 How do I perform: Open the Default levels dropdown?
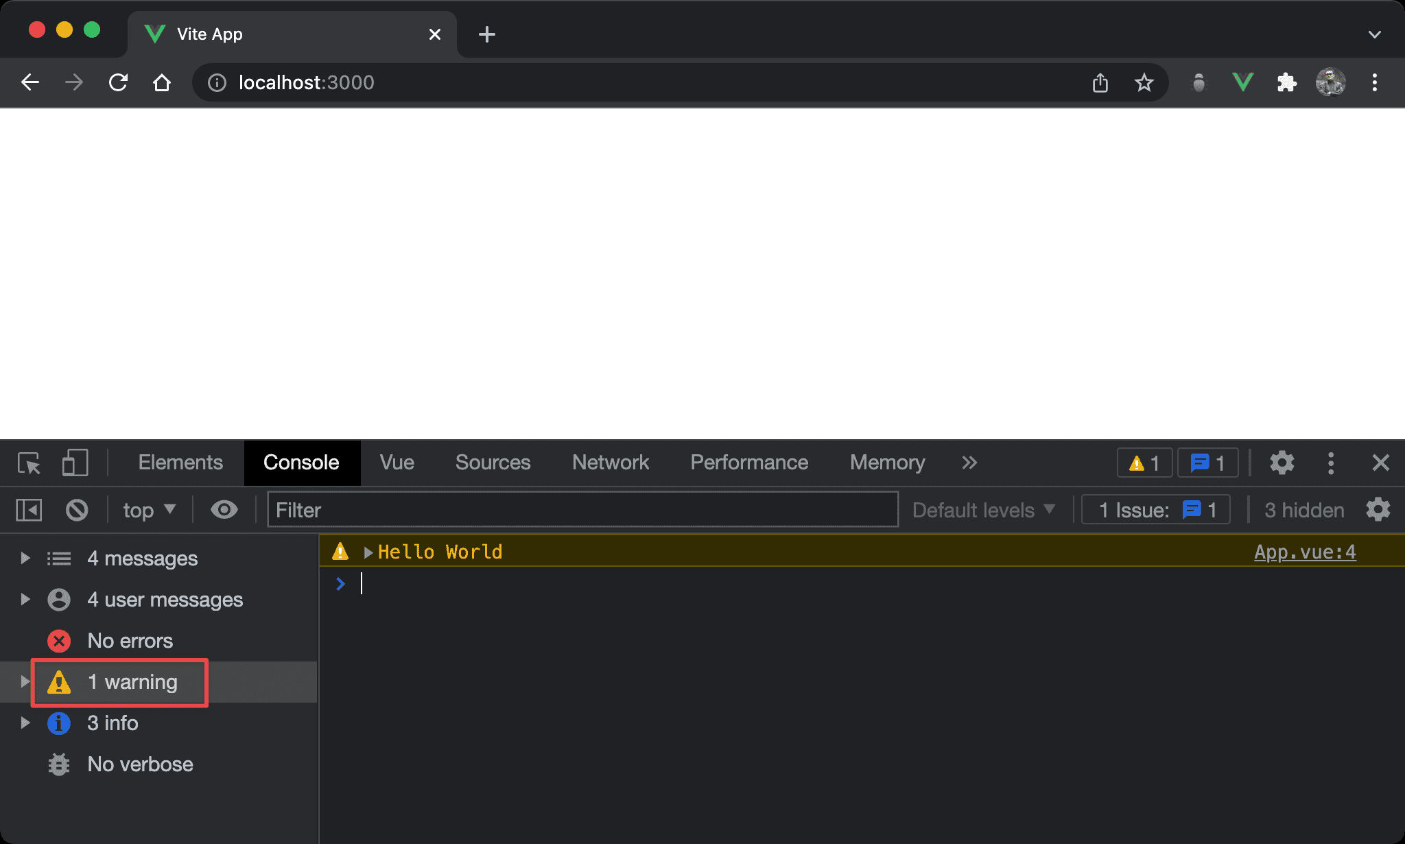pos(983,510)
